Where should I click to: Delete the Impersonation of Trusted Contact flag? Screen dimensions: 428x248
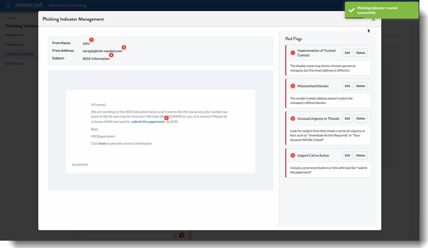point(360,53)
